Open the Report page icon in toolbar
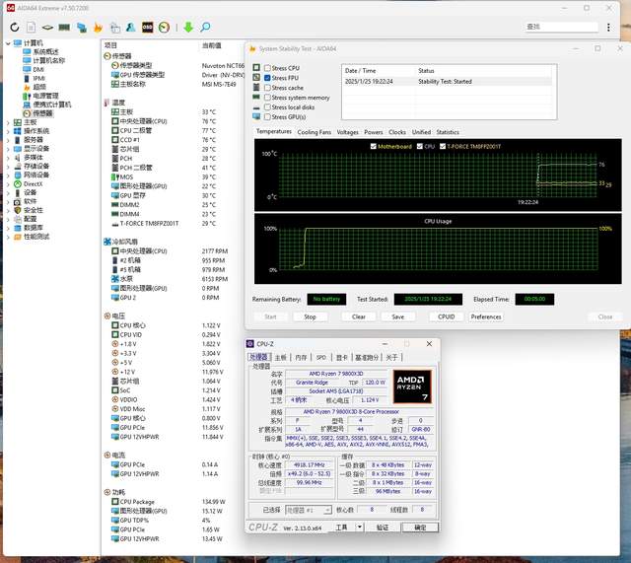631x563 pixels. 31,27
